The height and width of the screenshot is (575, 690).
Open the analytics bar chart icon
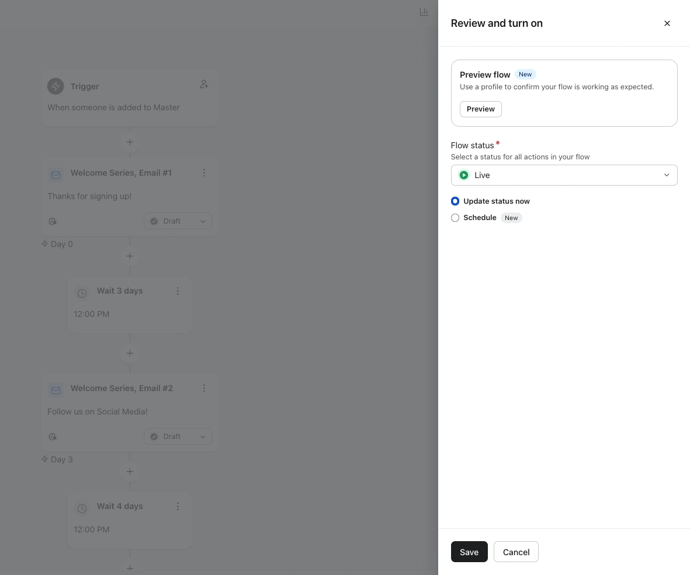(424, 12)
